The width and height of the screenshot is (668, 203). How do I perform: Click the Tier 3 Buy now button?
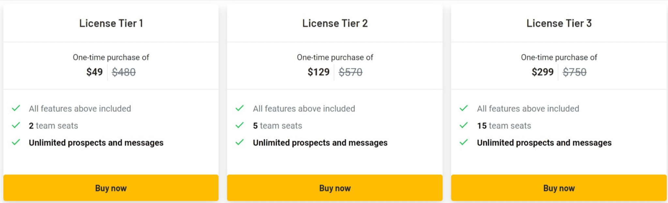tap(559, 188)
